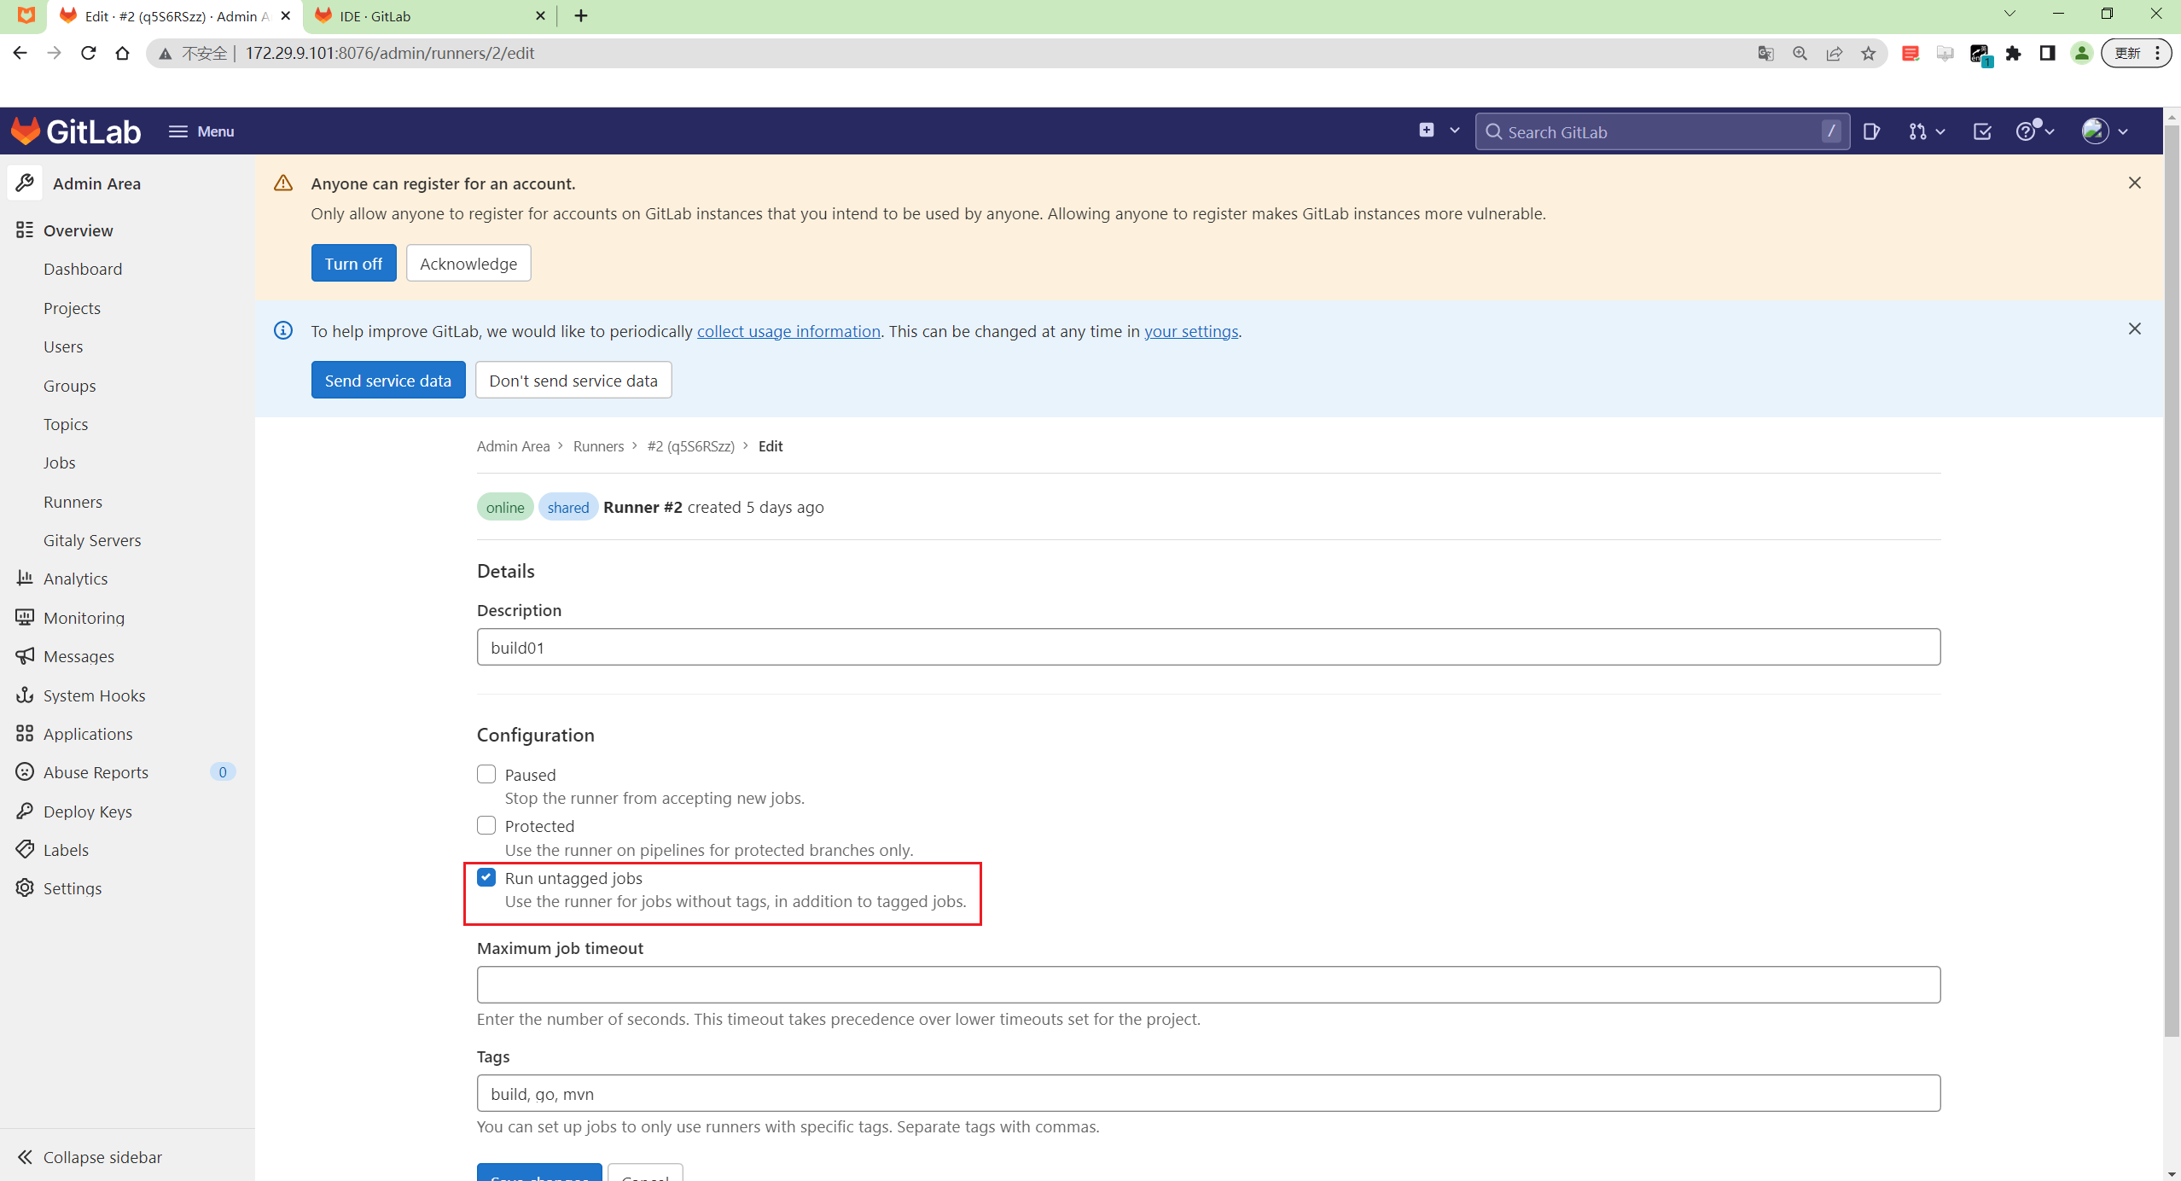
Task: Open Groups in the sidebar
Action: [69, 386]
